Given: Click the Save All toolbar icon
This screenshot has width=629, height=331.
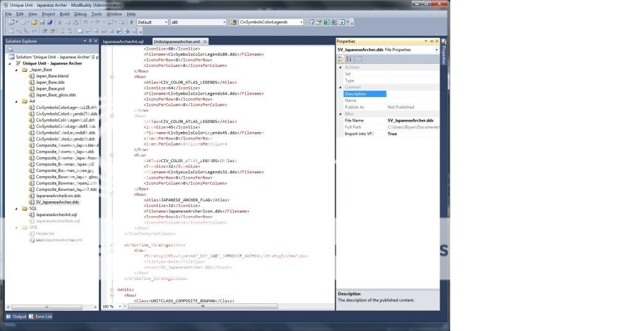Looking at the screenshot, I should [x=50, y=23].
